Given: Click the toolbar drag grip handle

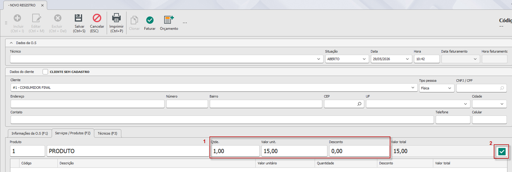Looking at the screenshot, I should tap(6, 23).
